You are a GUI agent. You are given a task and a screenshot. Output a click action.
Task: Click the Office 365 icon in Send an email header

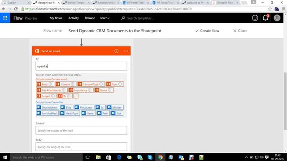point(37,51)
